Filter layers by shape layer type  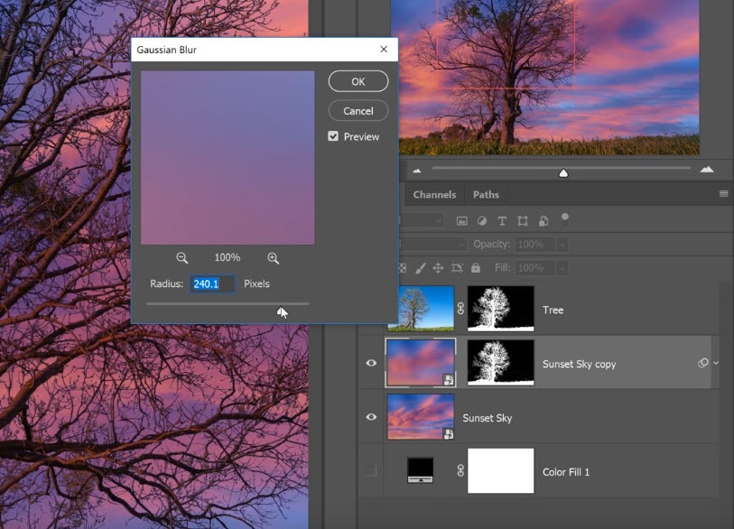pos(523,220)
